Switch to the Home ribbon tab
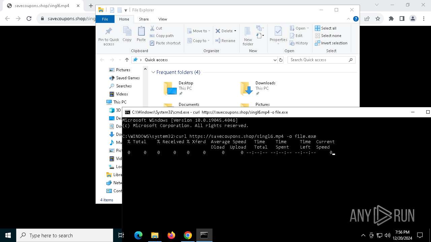431x242 pixels. (124, 19)
